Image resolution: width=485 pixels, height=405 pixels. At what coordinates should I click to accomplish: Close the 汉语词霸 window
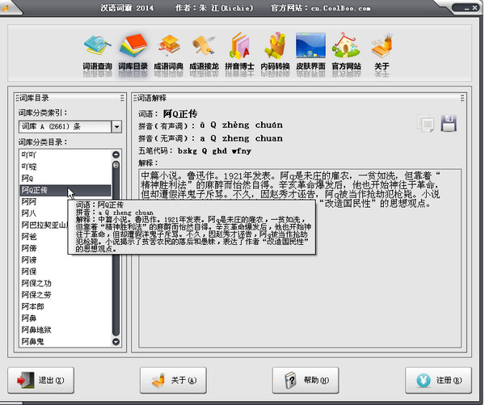click(x=474, y=8)
